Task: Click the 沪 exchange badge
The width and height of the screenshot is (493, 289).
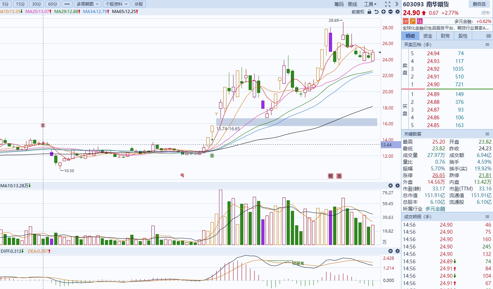Action: [x=413, y=21]
